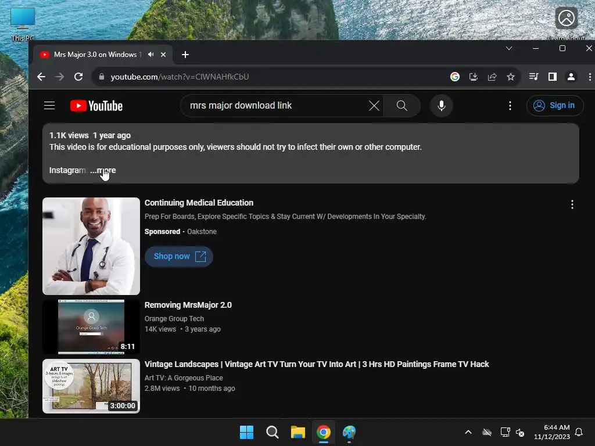
Task: Mute tab via speaker icon
Action: 150,55
